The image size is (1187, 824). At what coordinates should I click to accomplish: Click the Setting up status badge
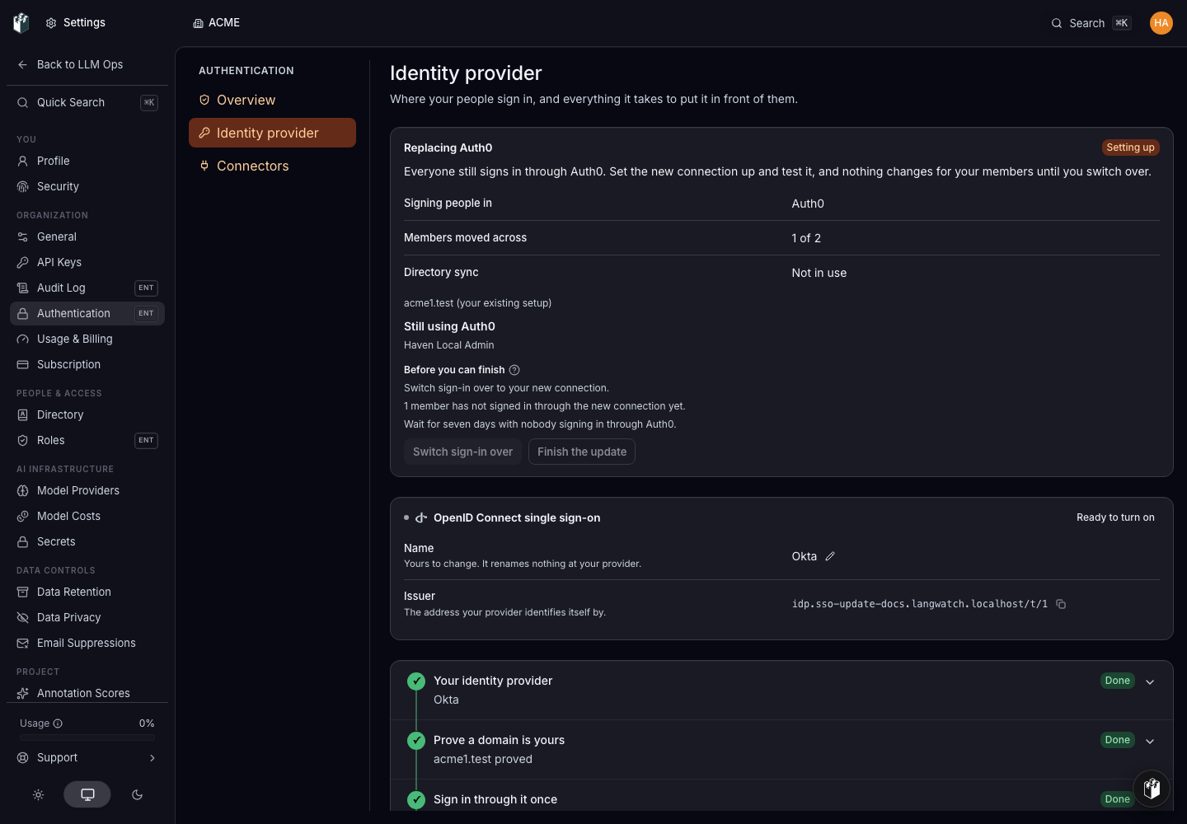[x=1130, y=147]
